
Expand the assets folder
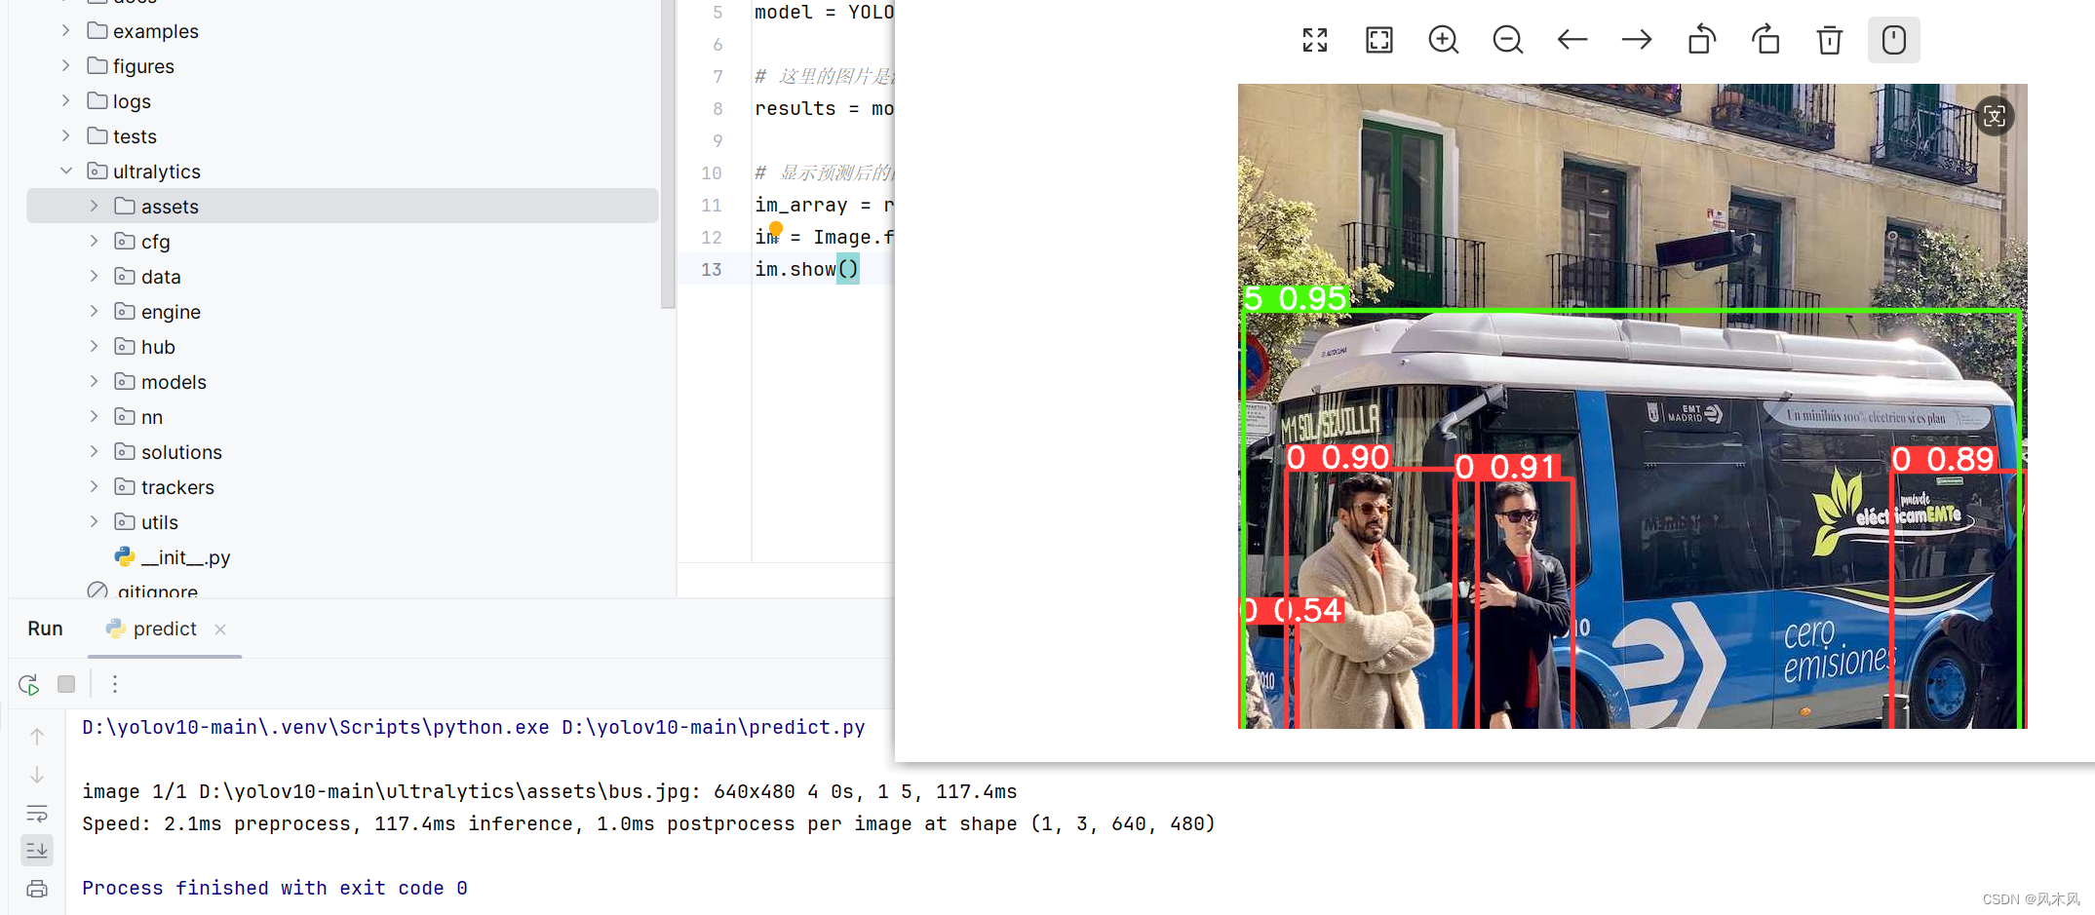(94, 206)
